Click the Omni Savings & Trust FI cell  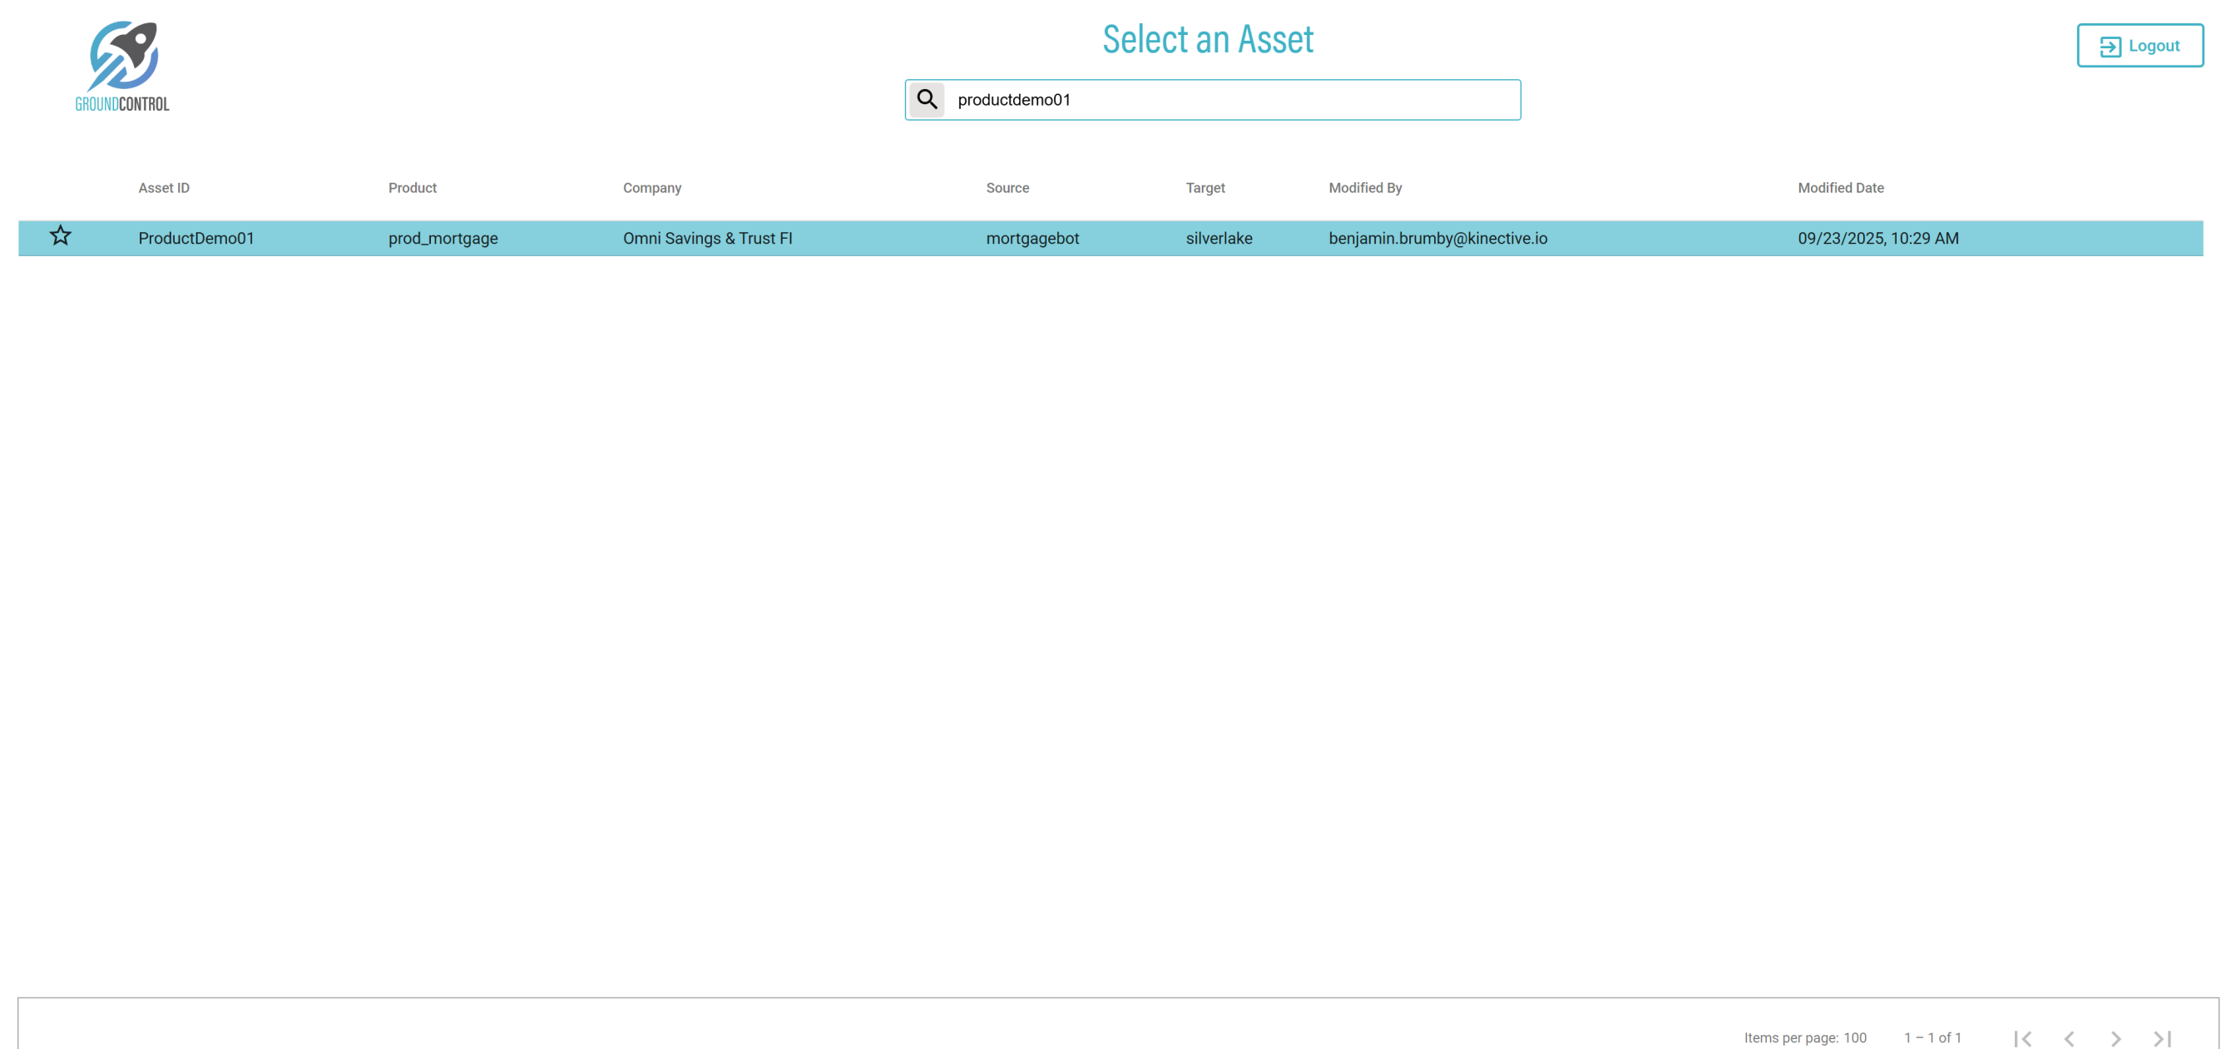pos(707,238)
